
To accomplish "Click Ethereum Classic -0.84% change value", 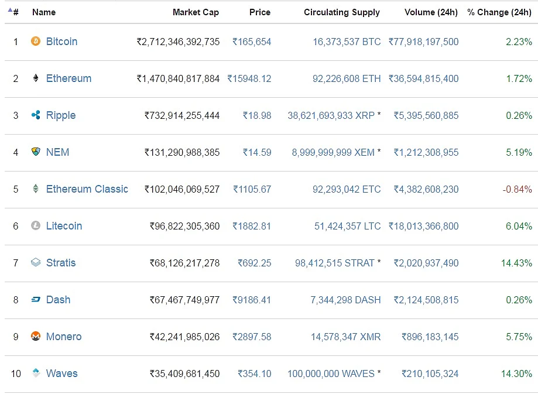I will [x=518, y=190].
